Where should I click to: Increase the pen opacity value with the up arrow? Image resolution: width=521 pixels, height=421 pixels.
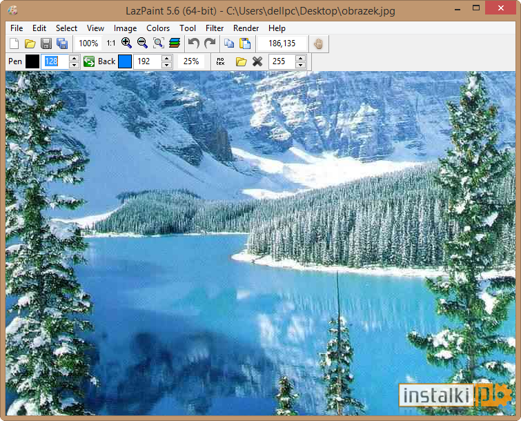(x=75, y=59)
